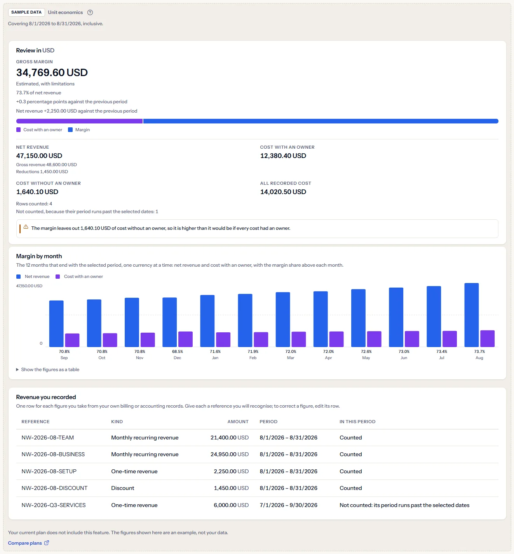
Task: Click the purple Cost with an owner swatch under the margin bar
Action: click(18, 130)
